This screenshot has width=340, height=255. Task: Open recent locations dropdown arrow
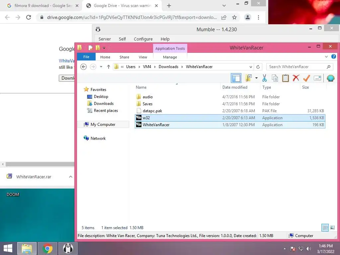(101, 67)
